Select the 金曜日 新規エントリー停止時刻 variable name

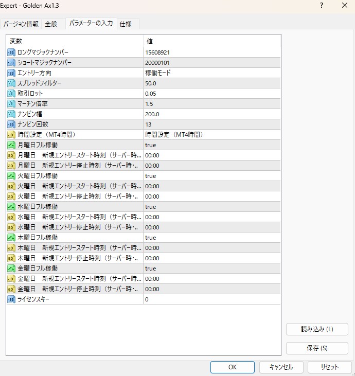coord(78,289)
